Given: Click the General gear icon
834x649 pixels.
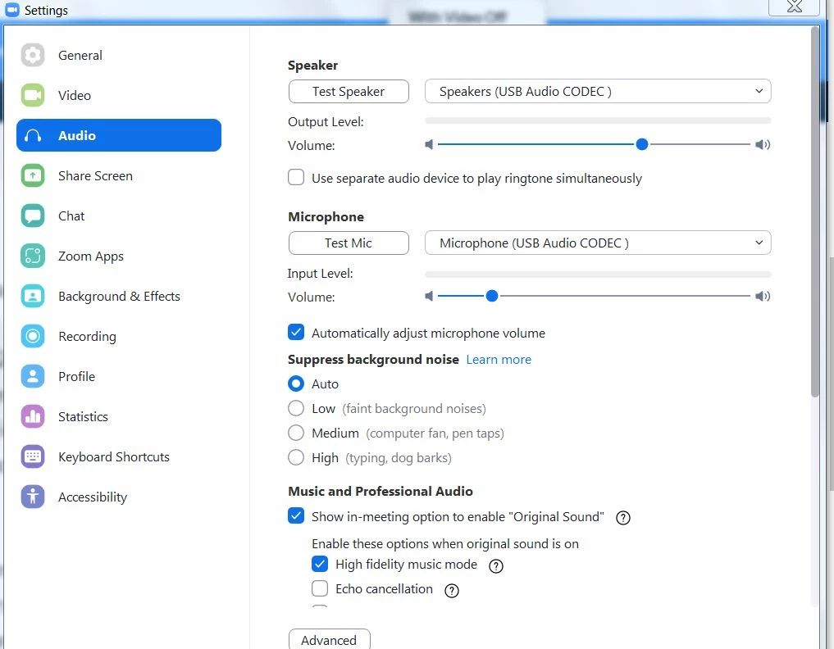Looking at the screenshot, I should [33, 55].
